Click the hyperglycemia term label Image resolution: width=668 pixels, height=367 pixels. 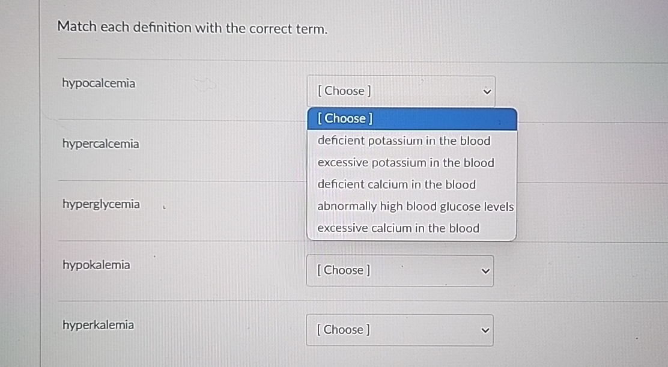100,204
